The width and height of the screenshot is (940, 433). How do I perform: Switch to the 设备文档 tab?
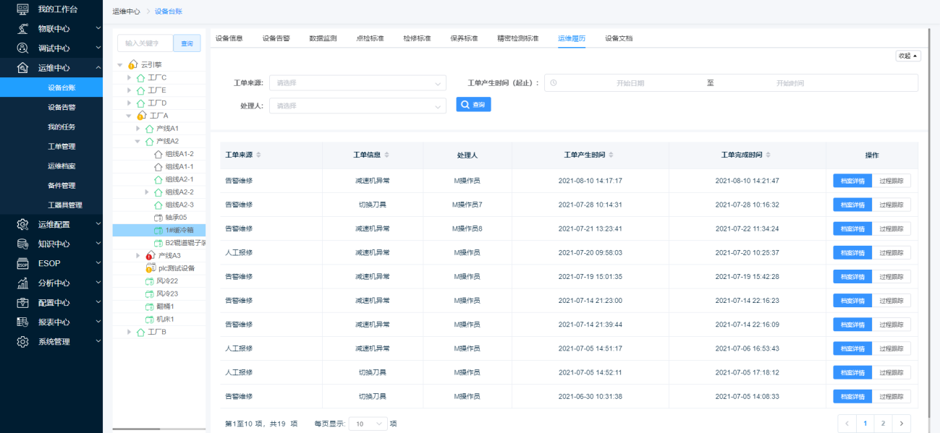(619, 38)
